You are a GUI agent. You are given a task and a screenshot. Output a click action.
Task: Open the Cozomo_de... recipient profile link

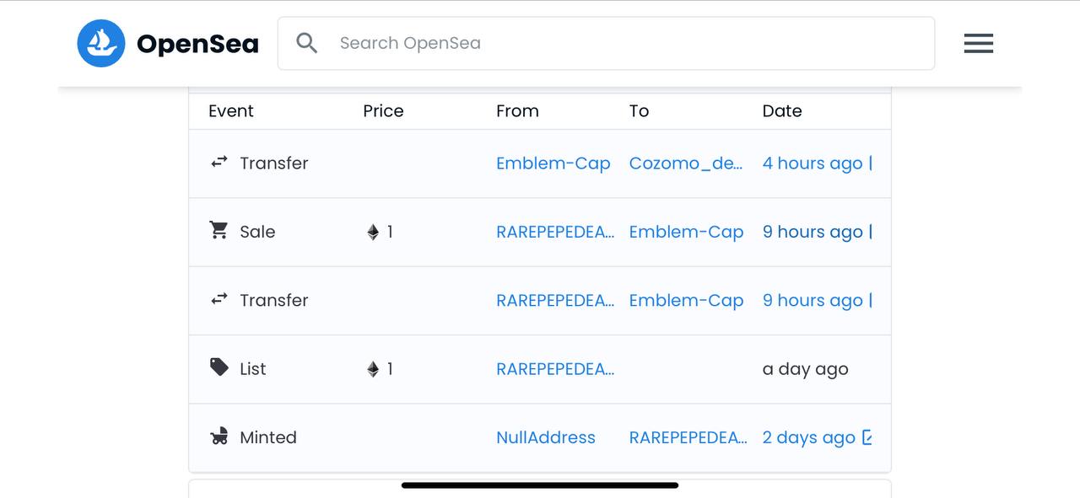[x=686, y=163]
